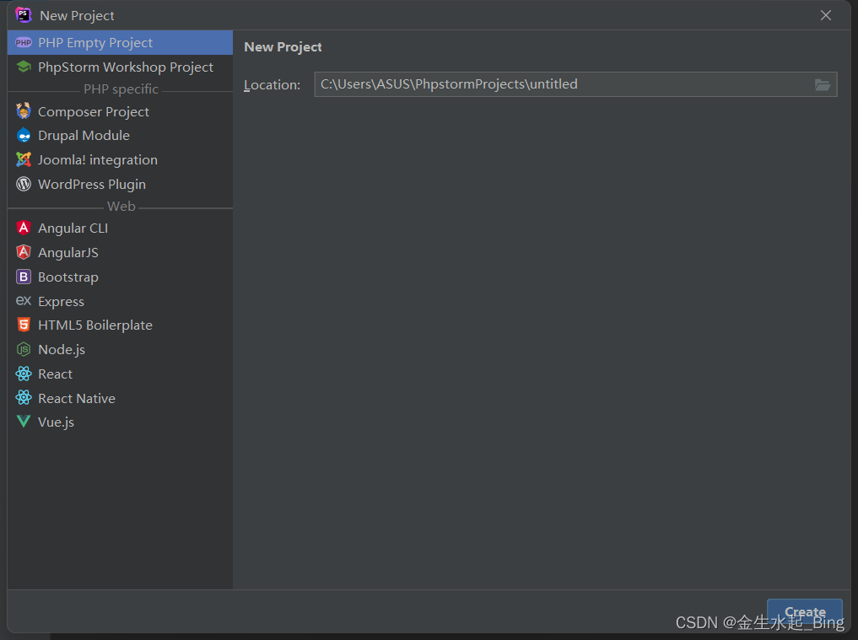This screenshot has height=640, width=858.
Task: Close the New Project dialog
Action: [x=825, y=15]
